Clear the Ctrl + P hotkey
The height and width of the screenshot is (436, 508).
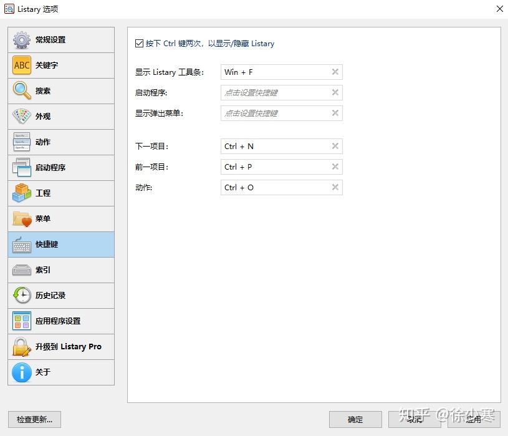[335, 167]
